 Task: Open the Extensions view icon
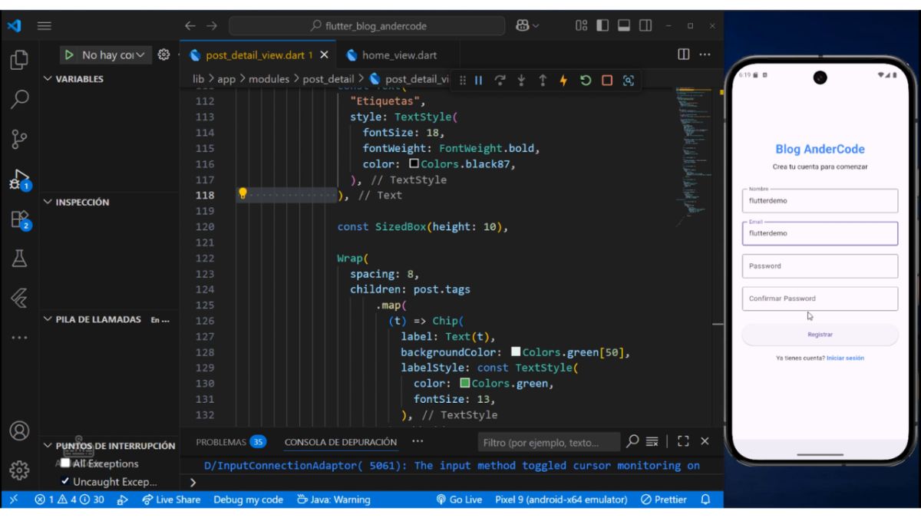point(19,219)
